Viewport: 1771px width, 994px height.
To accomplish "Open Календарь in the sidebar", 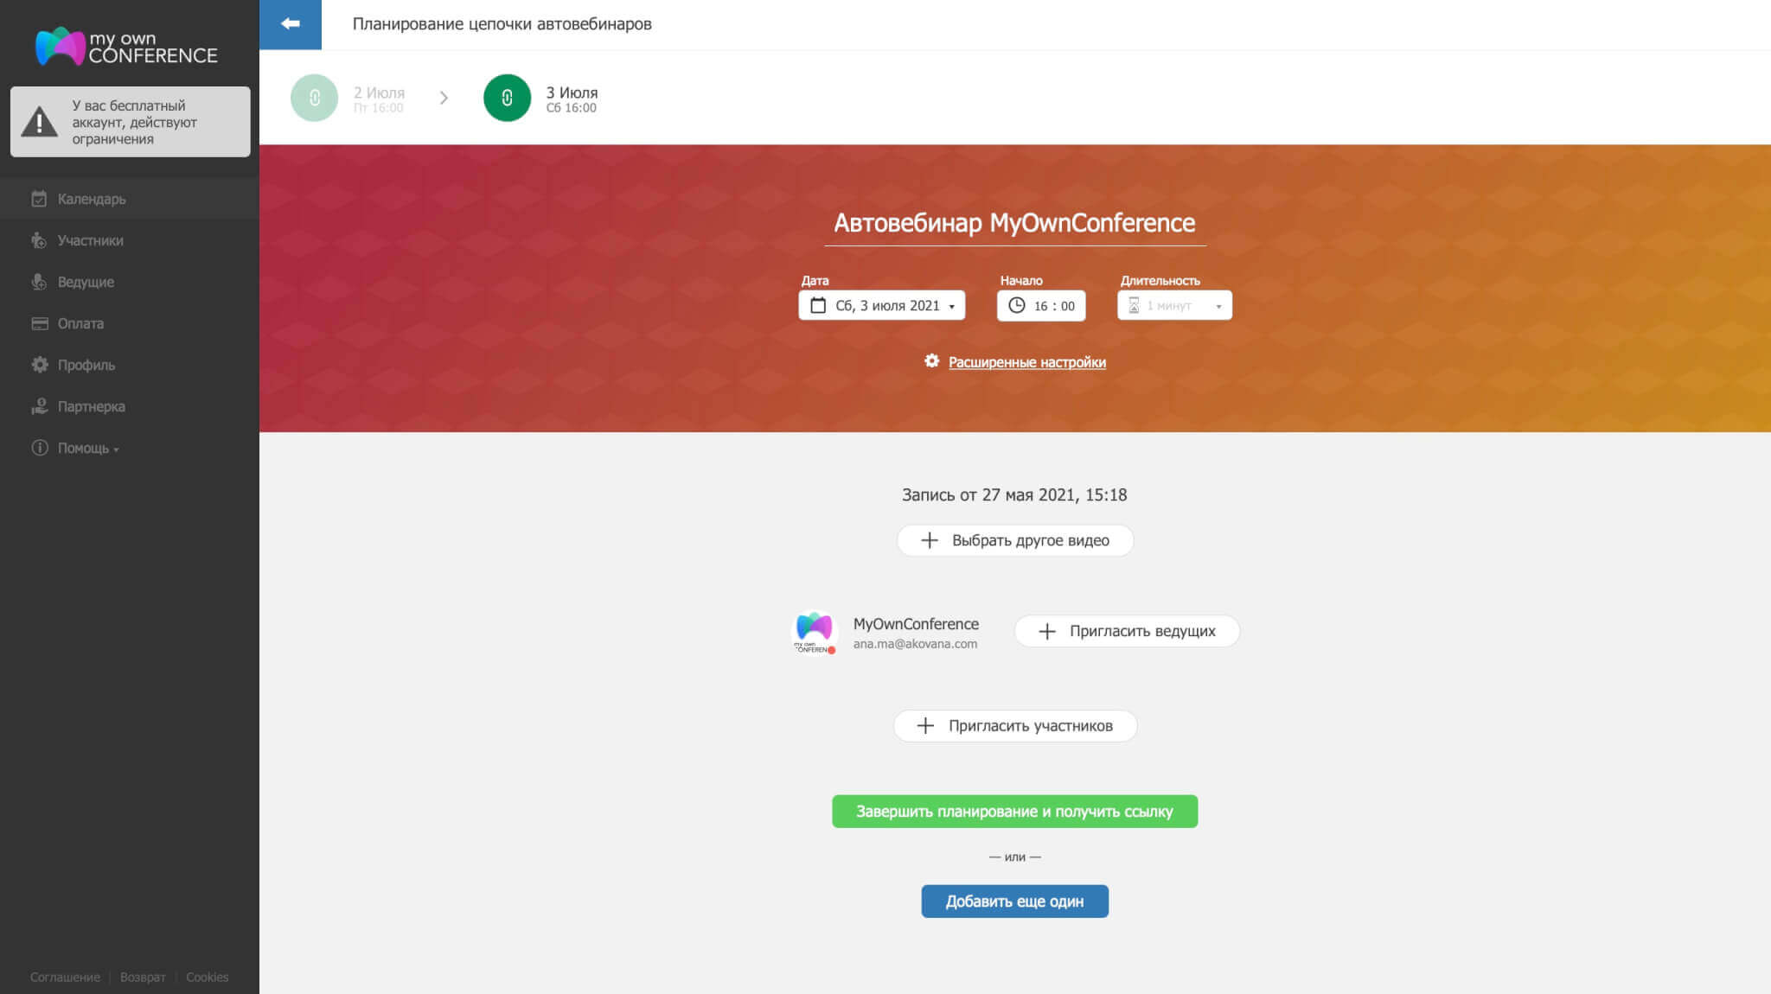I will point(91,199).
